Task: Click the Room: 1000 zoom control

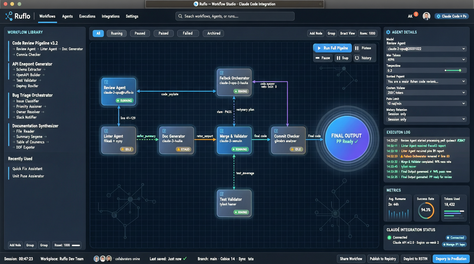Action: pos(367,33)
